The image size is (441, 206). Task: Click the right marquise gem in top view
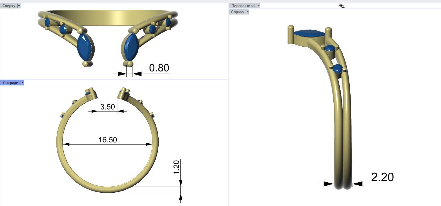coord(131,47)
